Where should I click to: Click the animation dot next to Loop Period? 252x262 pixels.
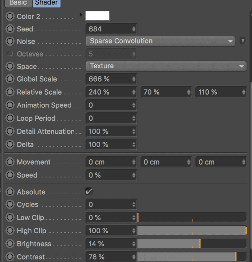click(x=10, y=118)
